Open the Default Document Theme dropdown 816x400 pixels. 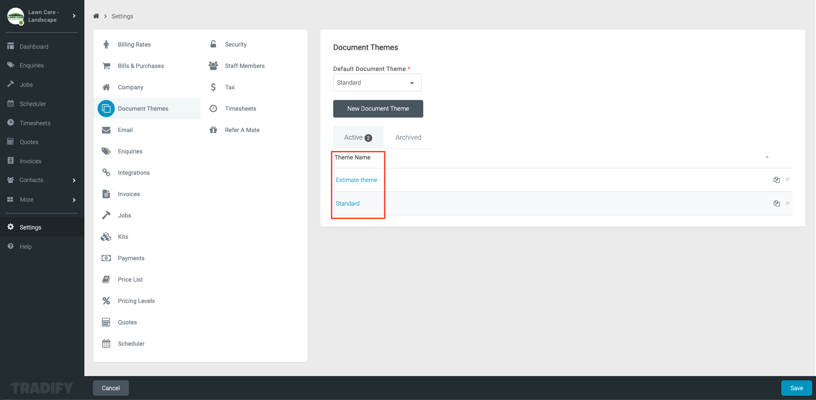(377, 82)
